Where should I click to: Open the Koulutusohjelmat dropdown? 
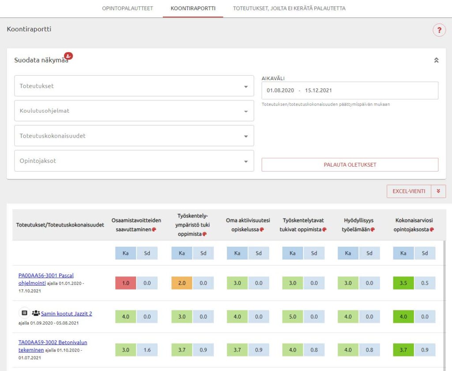coord(134,111)
